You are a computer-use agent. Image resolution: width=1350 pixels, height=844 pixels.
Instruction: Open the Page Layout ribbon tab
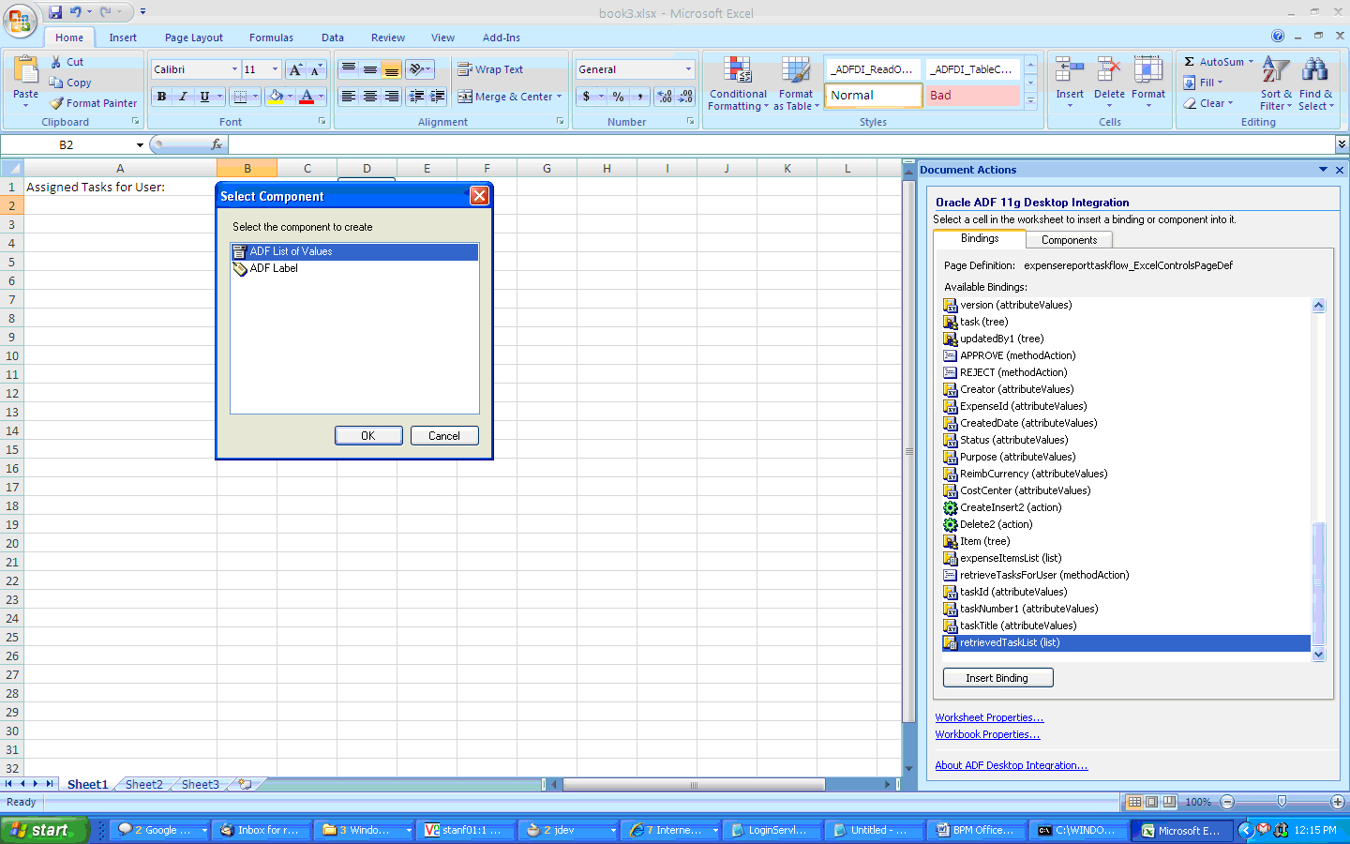(x=194, y=38)
